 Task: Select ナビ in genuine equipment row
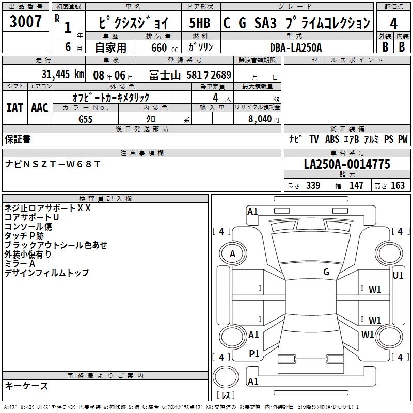[295, 139]
